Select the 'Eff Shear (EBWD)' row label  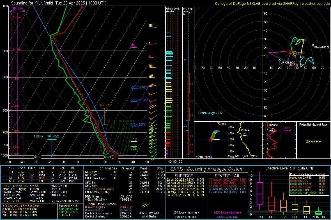click(97, 192)
